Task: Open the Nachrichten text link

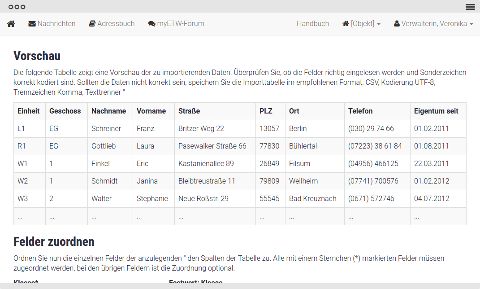Action: coord(56,24)
